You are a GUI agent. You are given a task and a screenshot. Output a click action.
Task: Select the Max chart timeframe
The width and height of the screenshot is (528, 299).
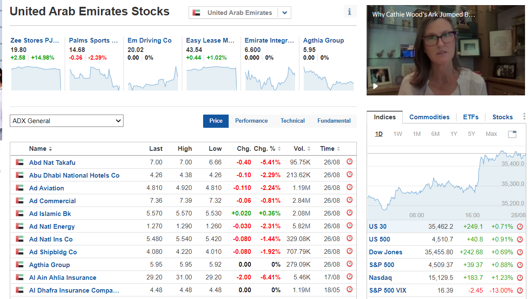(x=491, y=134)
